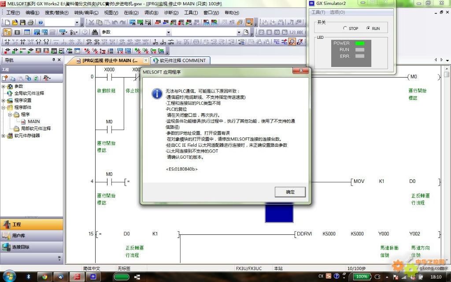Close the MELSOFT 应用程序 dialog
The height and width of the screenshot is (282, 451).
(x=300, y=71)
